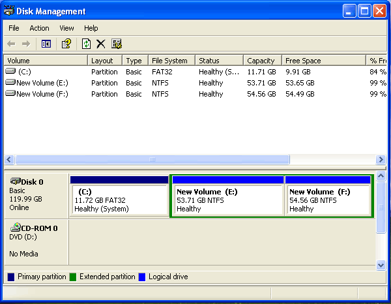Click the Refresh toolbar icon

[86, 44]
